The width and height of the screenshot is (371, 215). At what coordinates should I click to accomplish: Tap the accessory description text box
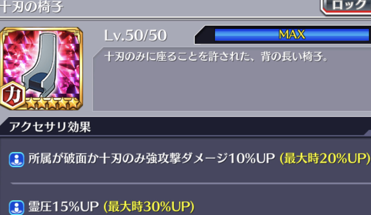coord(232,79)
